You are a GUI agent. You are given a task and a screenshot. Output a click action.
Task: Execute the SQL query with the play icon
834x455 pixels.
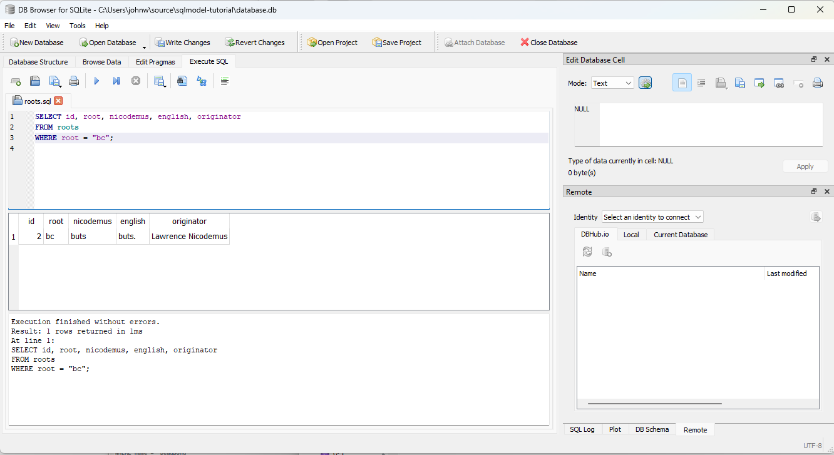[96, 81]
